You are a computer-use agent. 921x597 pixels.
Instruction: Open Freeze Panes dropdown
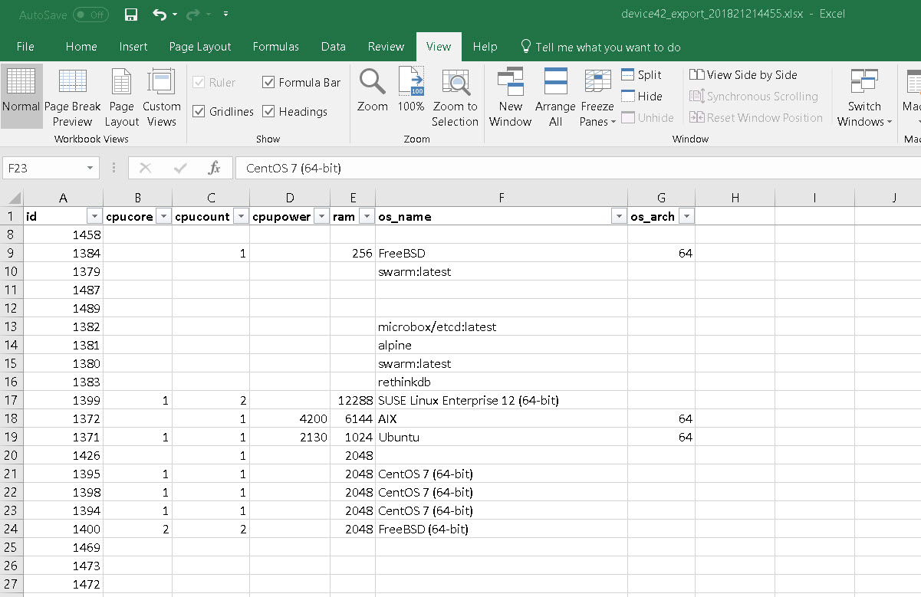click(x=597, y=97)
